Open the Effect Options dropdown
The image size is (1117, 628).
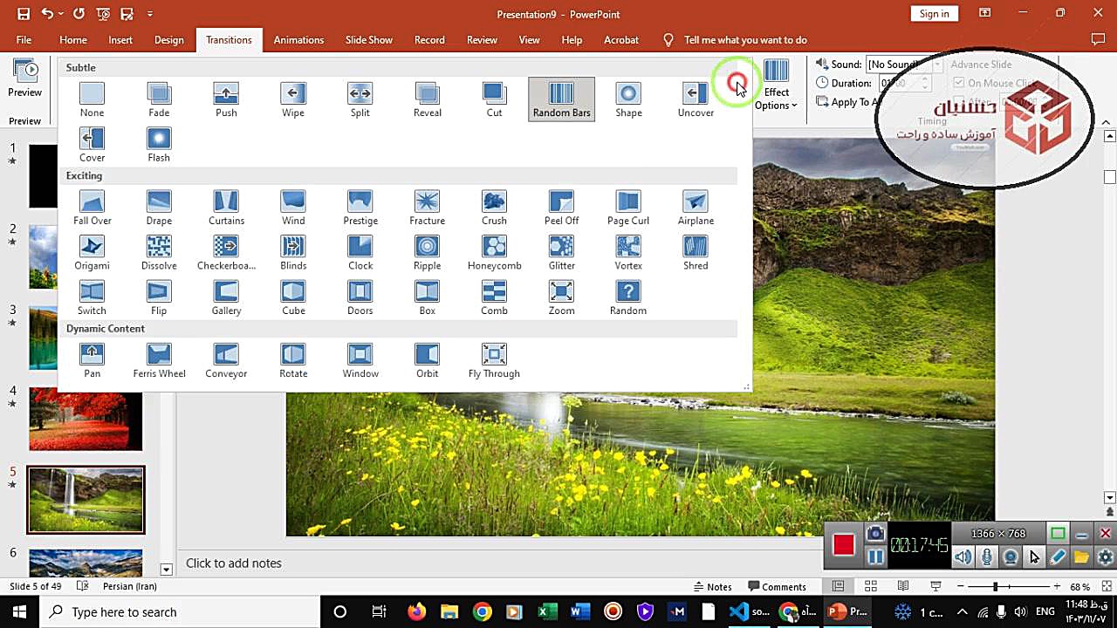776,85
